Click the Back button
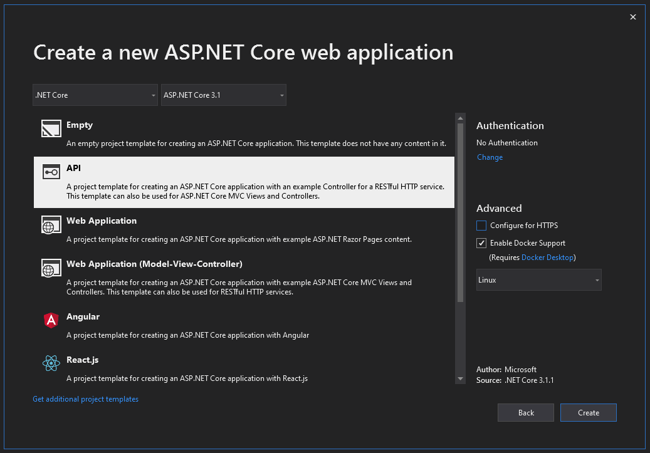Image resolution: width=650 pixels, height=453 pixels. click(x=526, y=413)
